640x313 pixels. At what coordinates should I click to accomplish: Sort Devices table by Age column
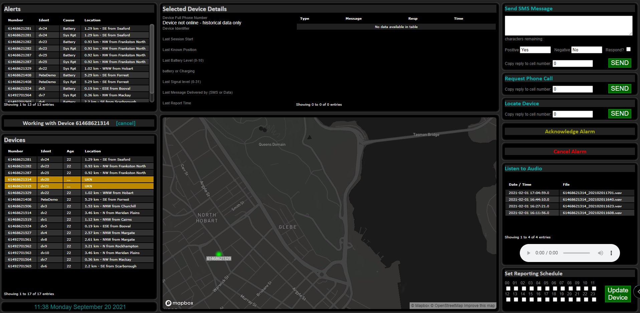(70, 151)
